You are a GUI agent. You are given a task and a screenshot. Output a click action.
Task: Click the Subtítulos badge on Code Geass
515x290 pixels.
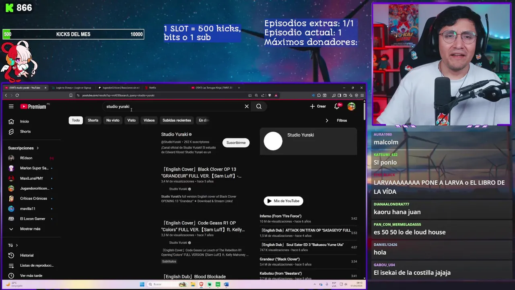click(169, 261)
